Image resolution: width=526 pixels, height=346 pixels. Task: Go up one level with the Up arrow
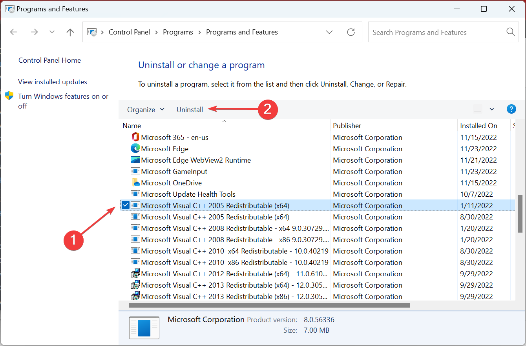[70, 32]
